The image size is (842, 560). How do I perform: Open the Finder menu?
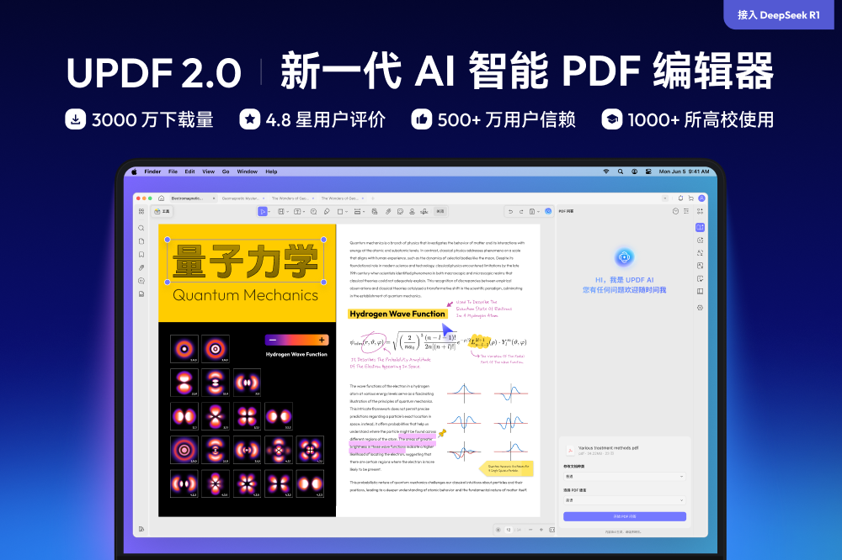[152, 172]
